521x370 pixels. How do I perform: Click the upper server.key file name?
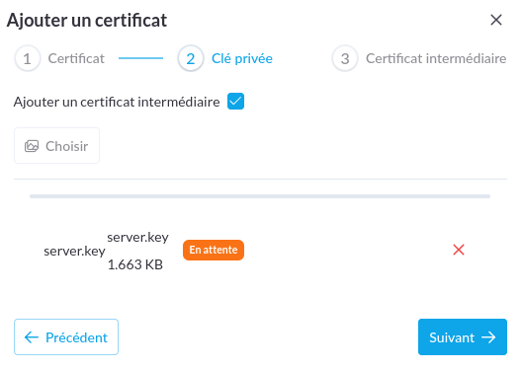tap(137, 237)
